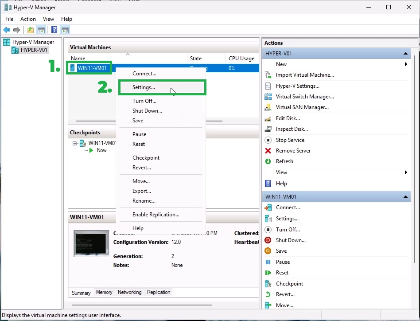Screen dimensions: 420x321
Task: Open the Help menu in menu bar
Action: pos(66,19)
